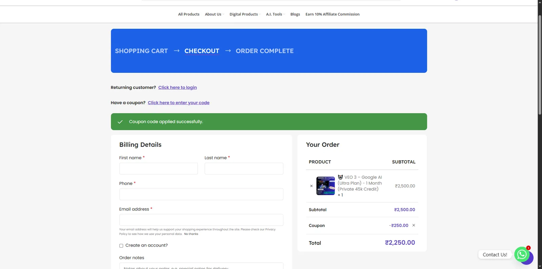Click the VEO 3 Google AI product name
Viewport: 542px width, 269px height.
(360, 183)
